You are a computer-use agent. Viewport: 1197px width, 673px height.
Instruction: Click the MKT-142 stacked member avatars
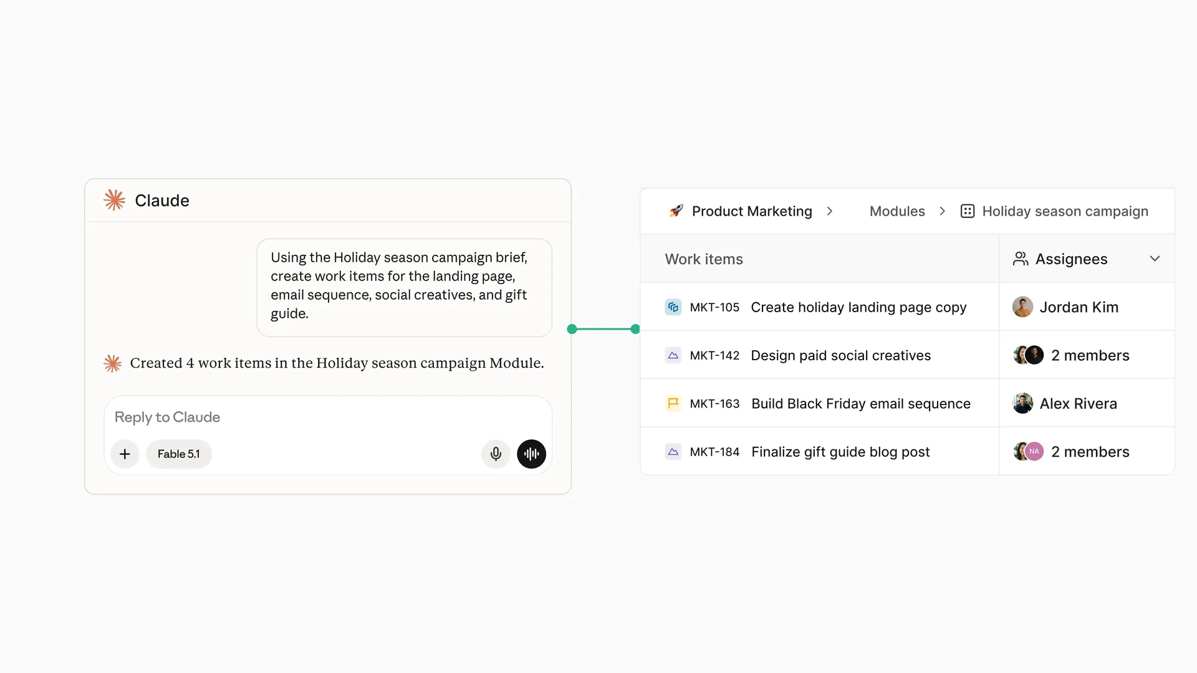(1029, 355)
